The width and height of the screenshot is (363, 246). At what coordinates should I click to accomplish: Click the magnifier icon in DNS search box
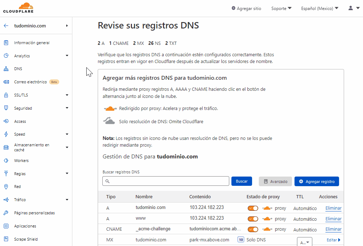click(107, 181)
